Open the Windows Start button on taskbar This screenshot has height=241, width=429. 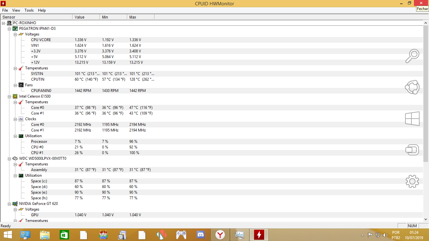[8, 234]
